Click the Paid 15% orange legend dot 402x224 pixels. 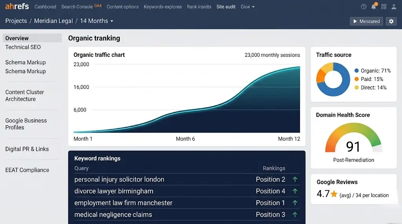coord(356,79)
